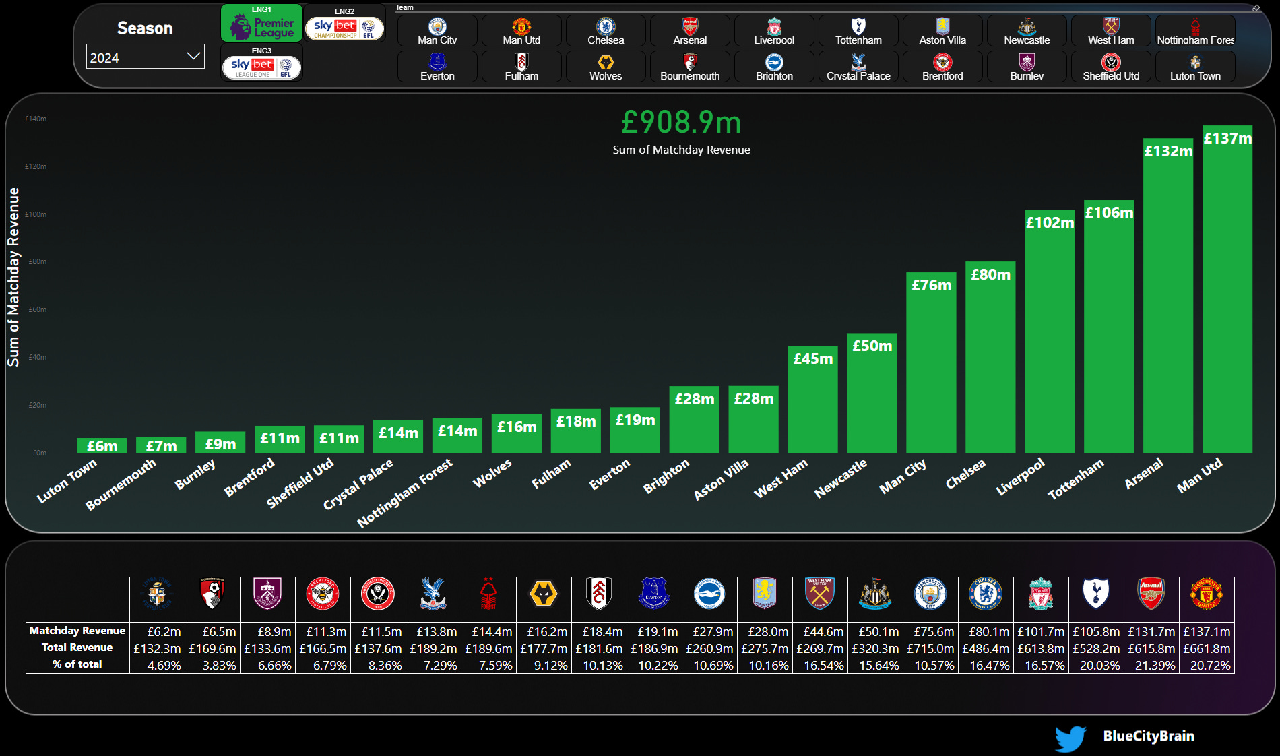
Task: Open the Season year dropdown
Action: 145,57
